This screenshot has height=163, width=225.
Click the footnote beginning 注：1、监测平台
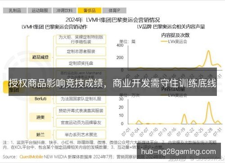(109, 145)
